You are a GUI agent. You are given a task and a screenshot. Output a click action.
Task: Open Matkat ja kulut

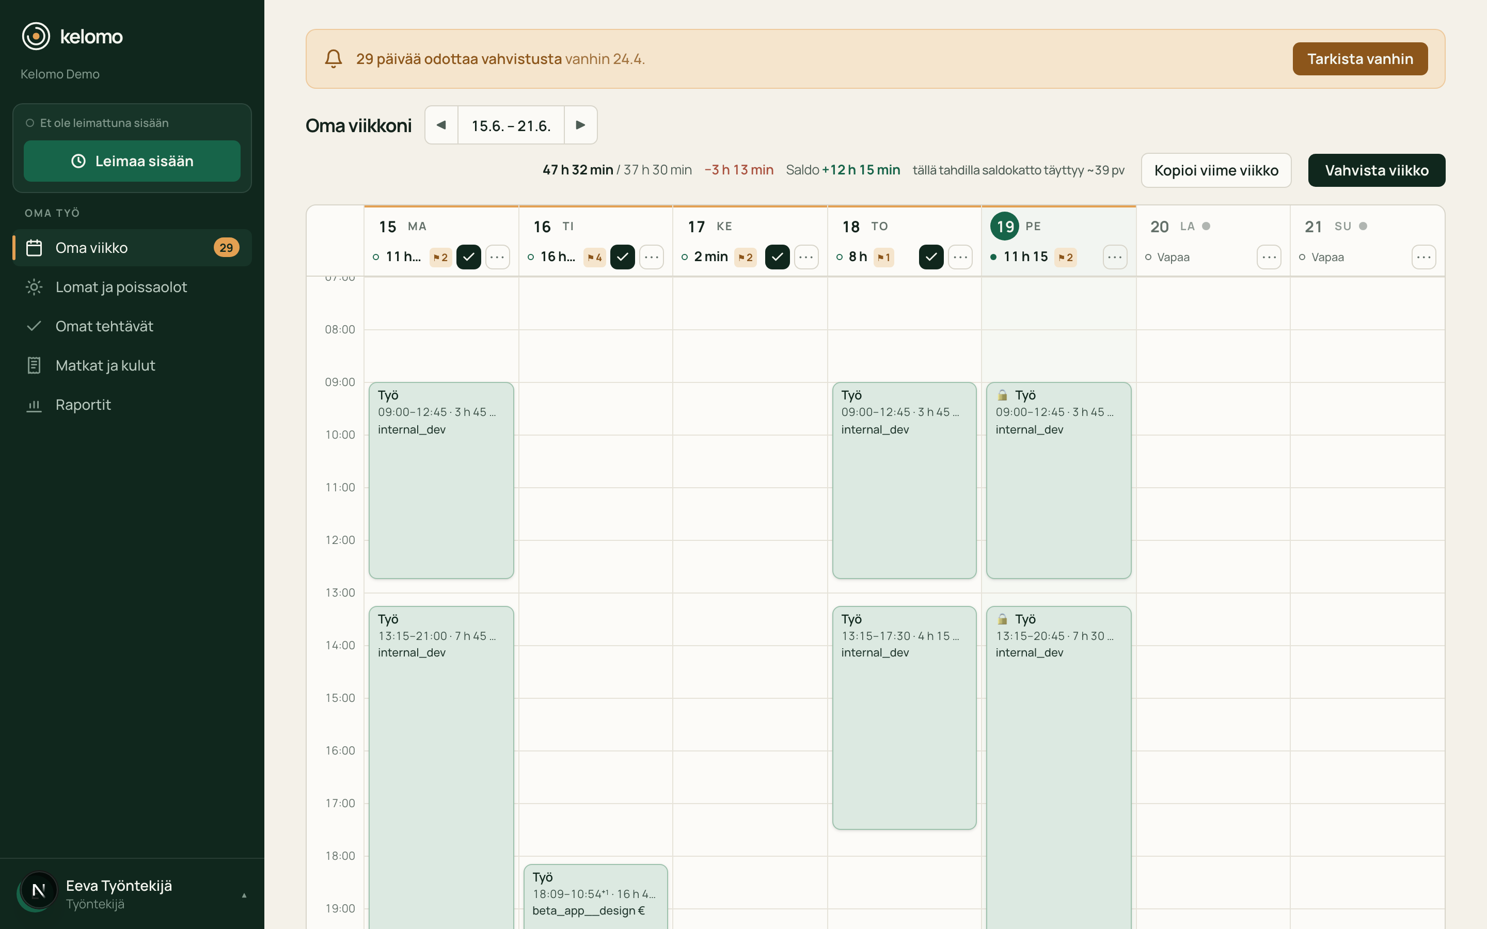(132, 365)
